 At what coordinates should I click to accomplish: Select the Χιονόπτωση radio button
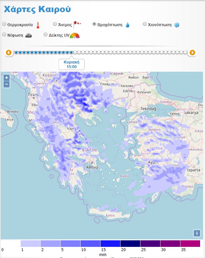145,24
